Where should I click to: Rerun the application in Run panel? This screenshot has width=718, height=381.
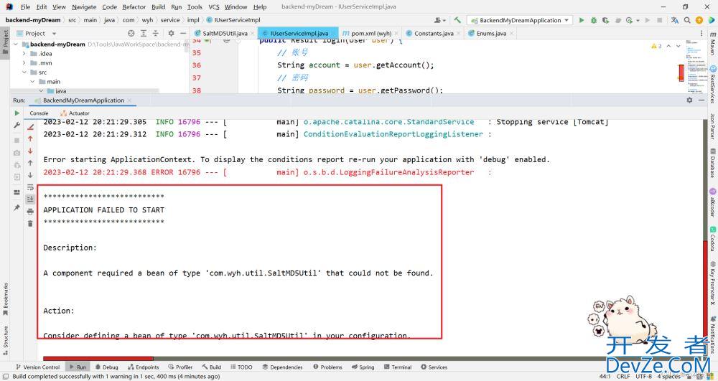click(17, 113)
